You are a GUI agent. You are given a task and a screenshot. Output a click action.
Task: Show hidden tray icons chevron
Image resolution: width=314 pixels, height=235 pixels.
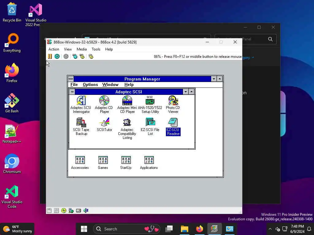(270, 229)
